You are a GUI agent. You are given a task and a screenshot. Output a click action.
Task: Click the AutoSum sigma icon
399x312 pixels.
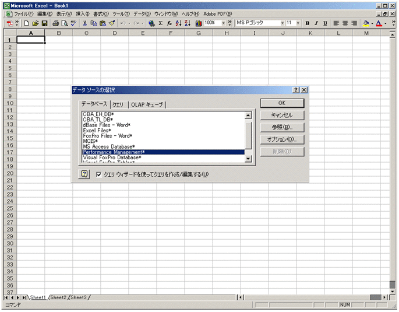point(160,23)
